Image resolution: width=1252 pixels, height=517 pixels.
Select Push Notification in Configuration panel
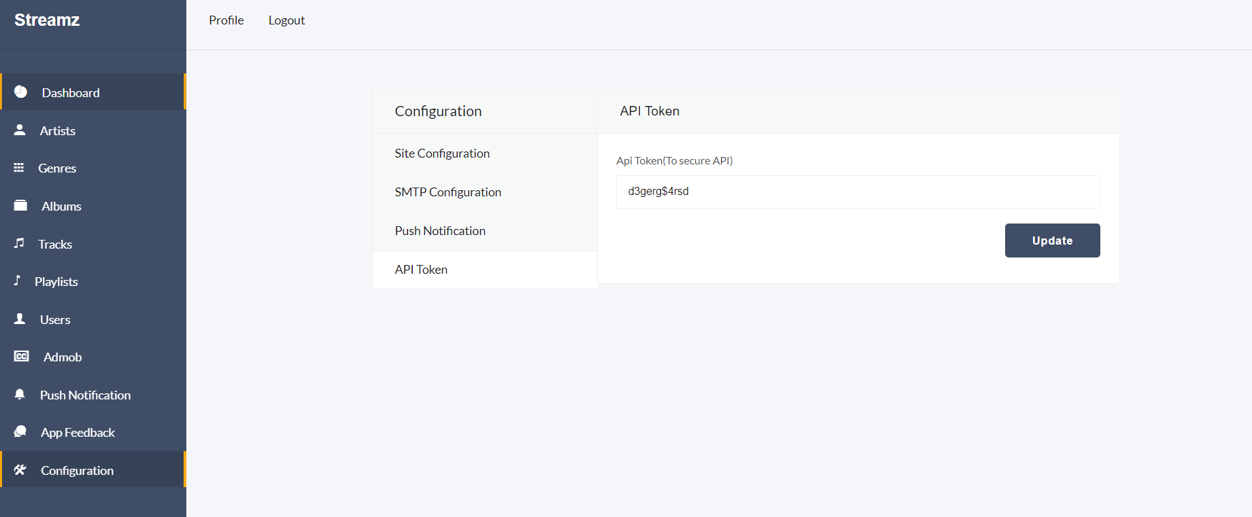[x=440, y=231]
